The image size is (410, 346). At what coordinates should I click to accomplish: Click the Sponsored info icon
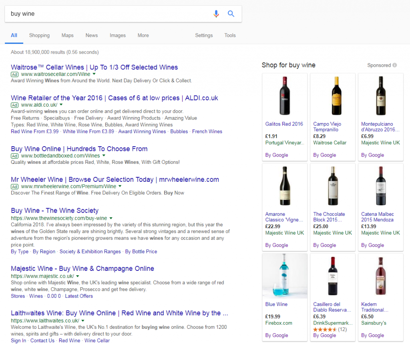(x=394, y=65)
